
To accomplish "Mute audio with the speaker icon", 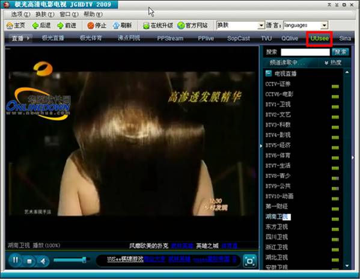I will [43, 262].
